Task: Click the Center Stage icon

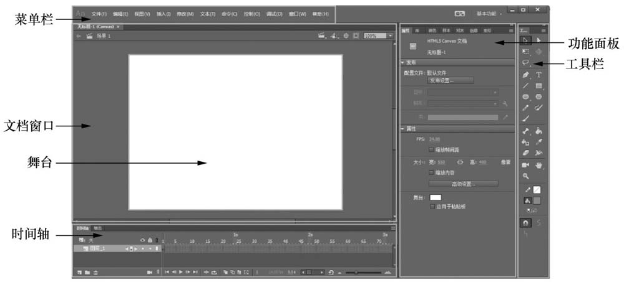Action: pos(346,35)
